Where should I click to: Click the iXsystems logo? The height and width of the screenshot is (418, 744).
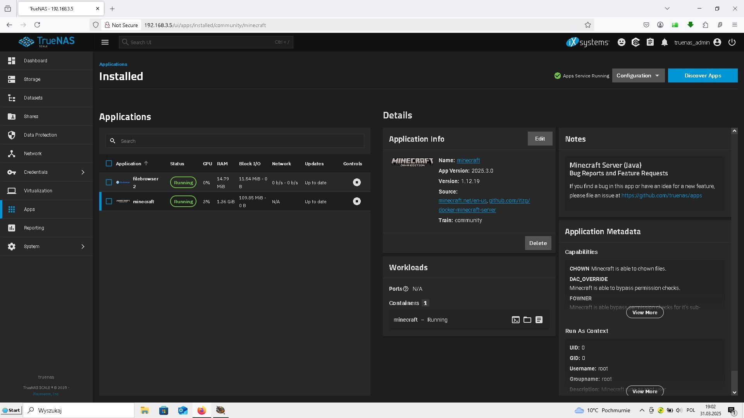[x=587, y=42]
